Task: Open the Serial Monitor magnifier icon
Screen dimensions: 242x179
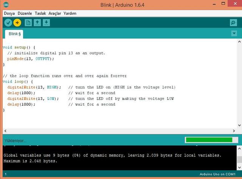Action: tap(233, 23)
